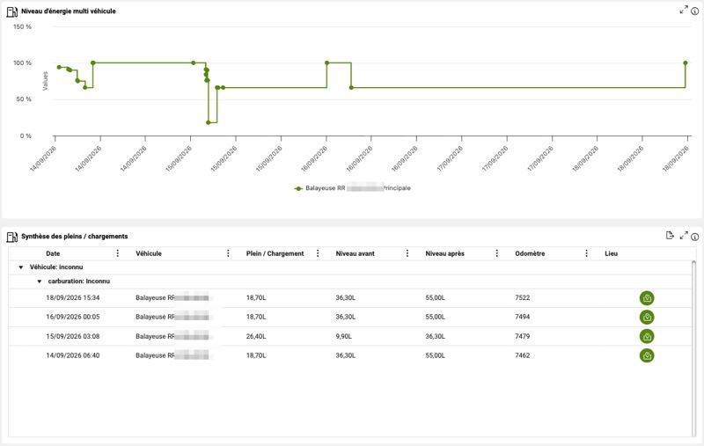This screenshot has width=704, height=446.
Task: Show location for the 16/09/2026 00:05 refill
Action: (647, 318)
